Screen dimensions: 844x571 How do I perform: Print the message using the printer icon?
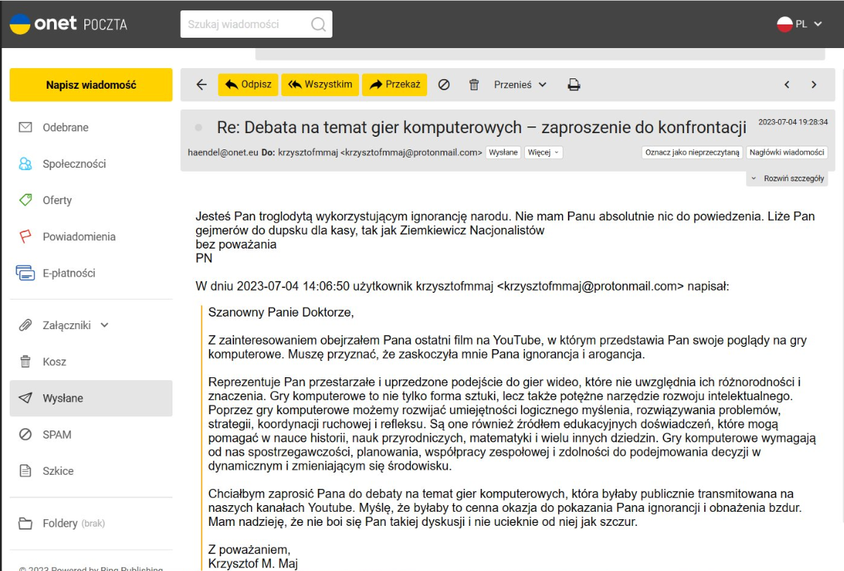click(x=574, y=85)
